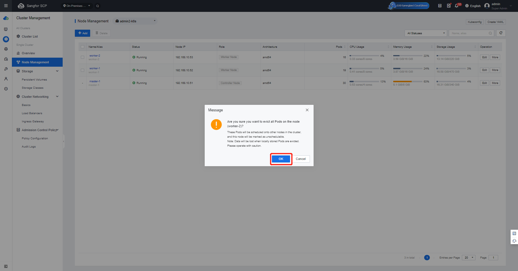Expand the rail menu icon at bottom left

click(6, 266)
